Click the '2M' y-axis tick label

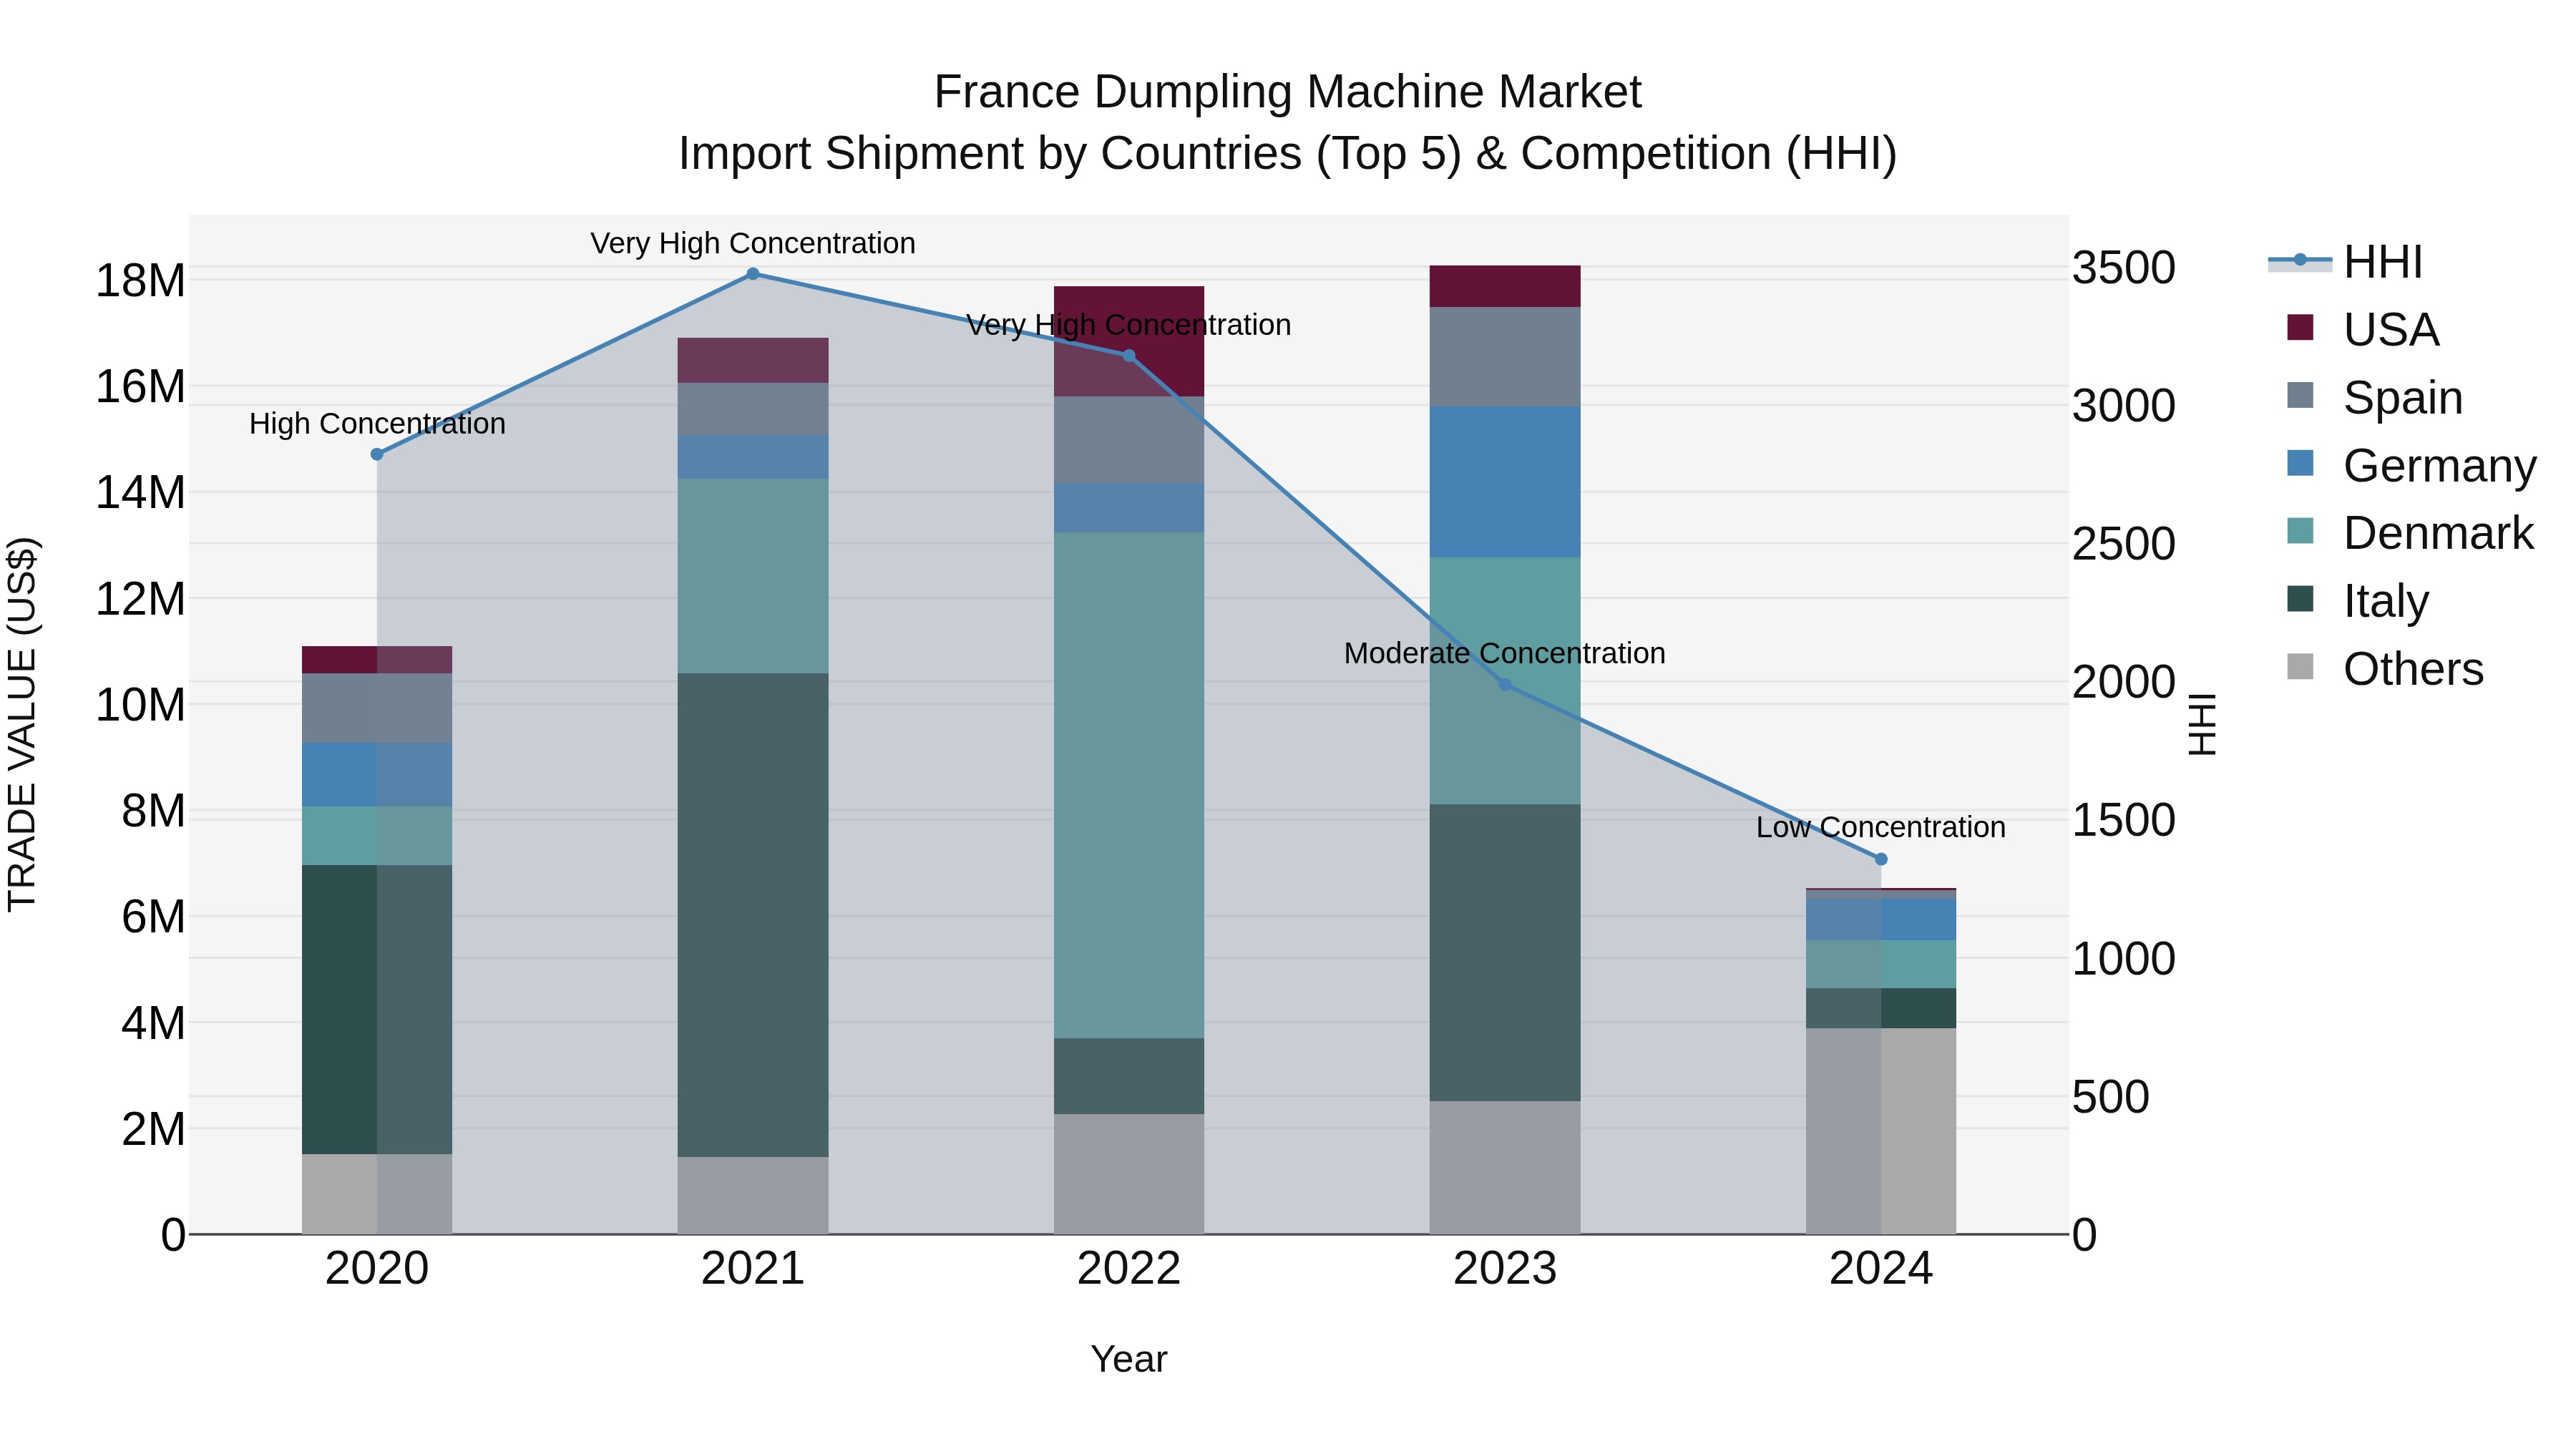pyautogui.click(x=153, y=1130)
